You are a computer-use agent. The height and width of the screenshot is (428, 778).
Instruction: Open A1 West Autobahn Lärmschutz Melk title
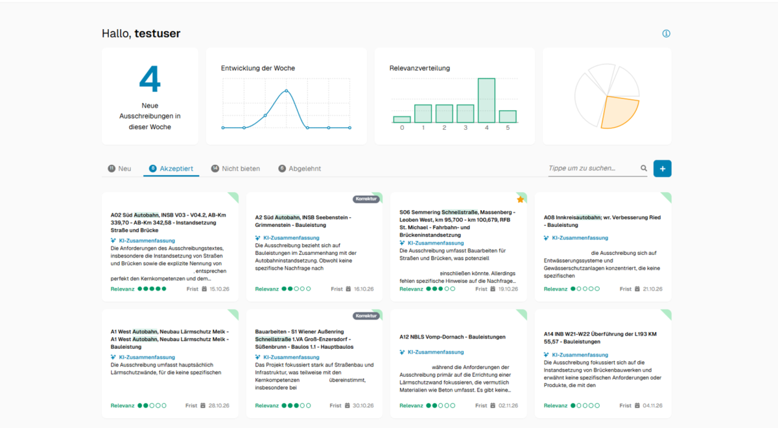click(170, 339)
